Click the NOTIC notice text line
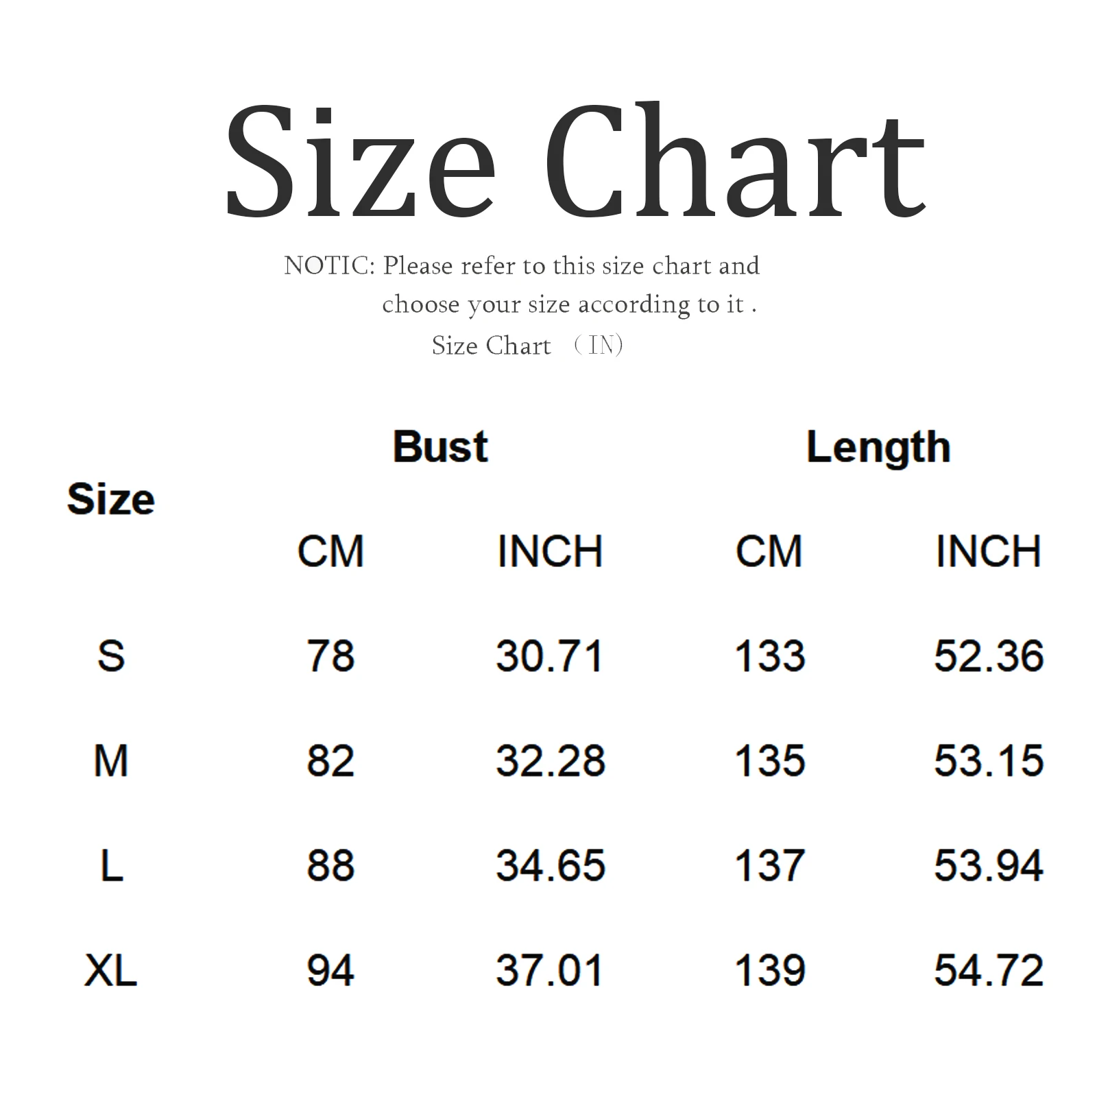 tap(522, 266)
